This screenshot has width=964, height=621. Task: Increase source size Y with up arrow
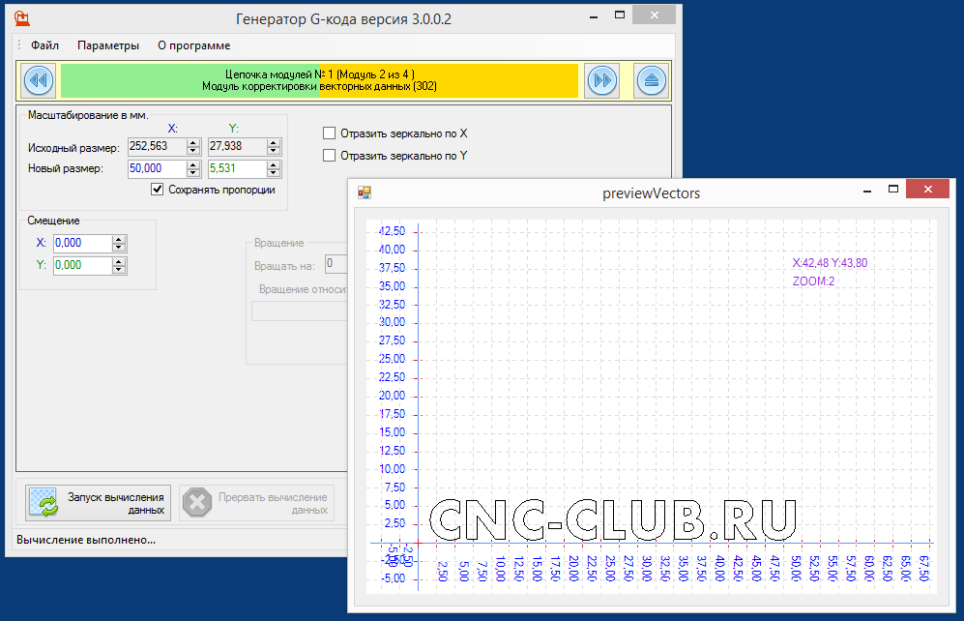(x=275, y=142)
